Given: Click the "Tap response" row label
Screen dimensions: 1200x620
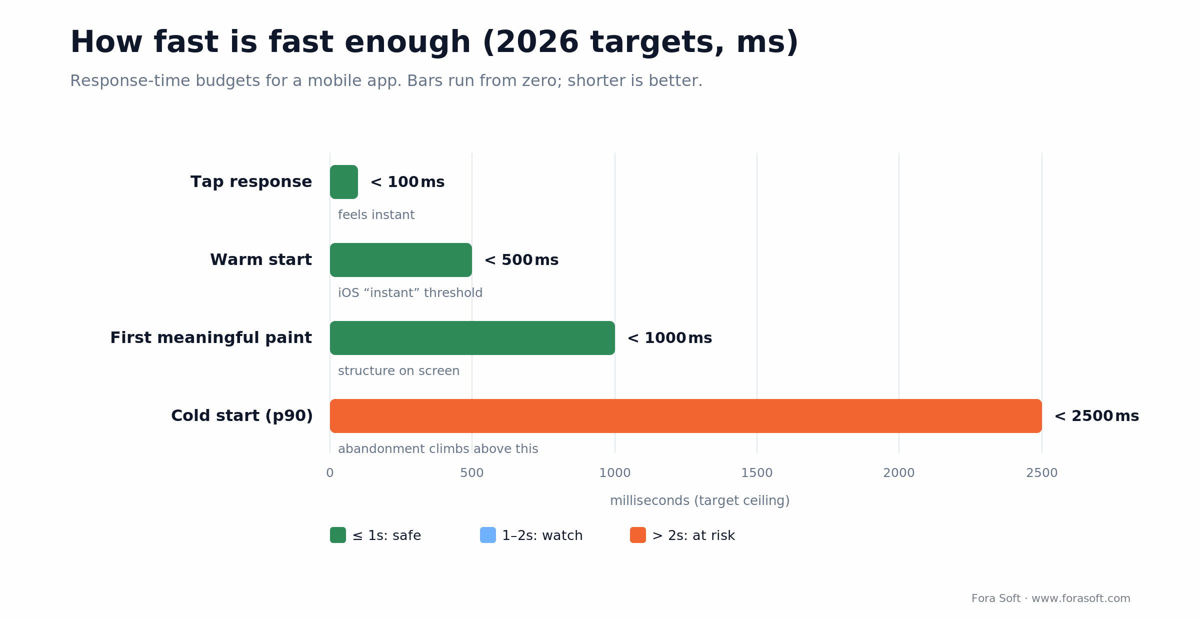Looking at the screenshot, I should point(251,182).
